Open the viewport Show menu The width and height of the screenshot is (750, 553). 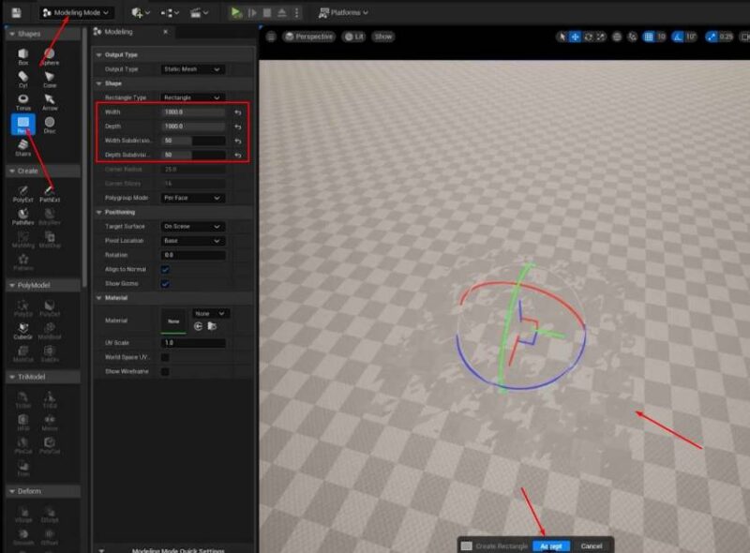click(x=383, y=36)
